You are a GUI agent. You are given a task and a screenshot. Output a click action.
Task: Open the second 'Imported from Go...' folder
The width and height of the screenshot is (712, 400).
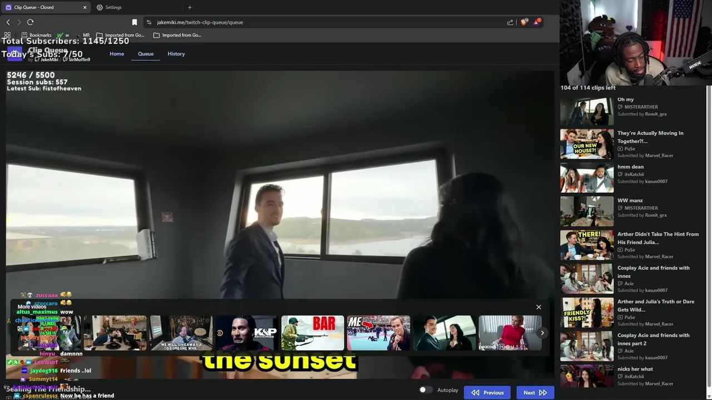tap(177, 35)
